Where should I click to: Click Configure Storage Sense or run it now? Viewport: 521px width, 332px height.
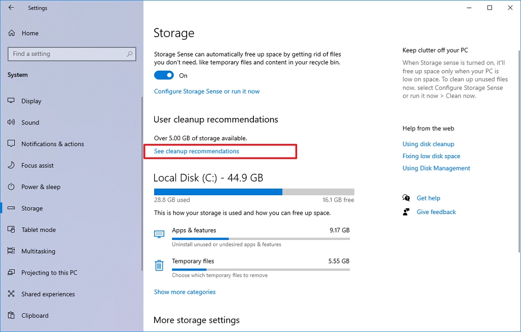click(207, 92)
